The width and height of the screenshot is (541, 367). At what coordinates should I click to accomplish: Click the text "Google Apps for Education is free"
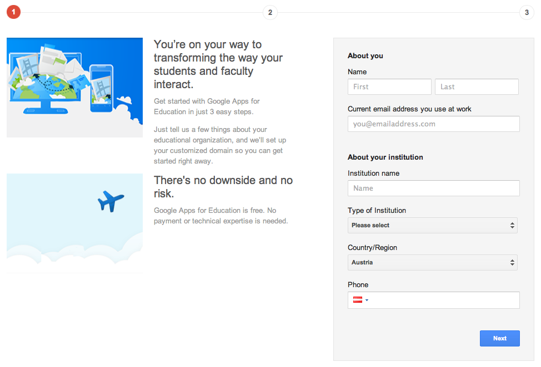[209, 210]
